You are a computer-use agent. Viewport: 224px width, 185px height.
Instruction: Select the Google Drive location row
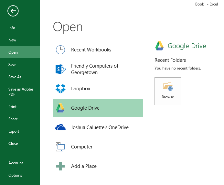(x=98, y=108)
